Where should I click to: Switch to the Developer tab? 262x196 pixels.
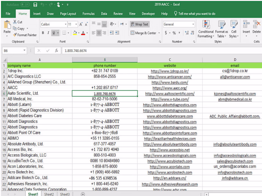148,14
